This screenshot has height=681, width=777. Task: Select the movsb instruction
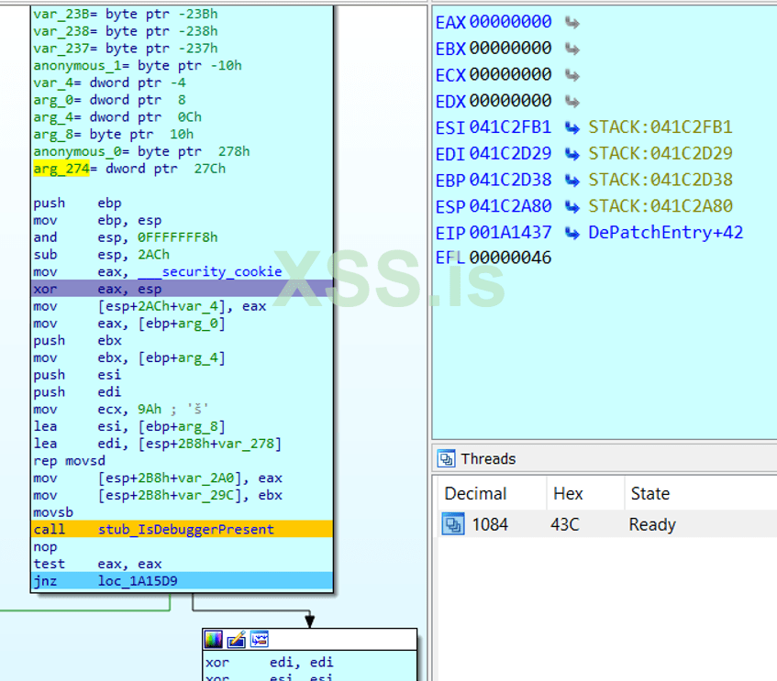[53, 512]
